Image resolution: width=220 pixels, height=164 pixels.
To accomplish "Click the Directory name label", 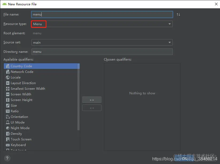I will (x=16, y=52).
